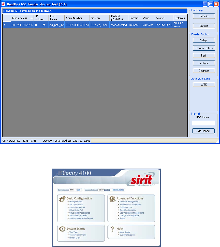Image resolution: width=220 pixels, height=247 pixels.
Task: Open the Review Logs link
Action: 75,238
